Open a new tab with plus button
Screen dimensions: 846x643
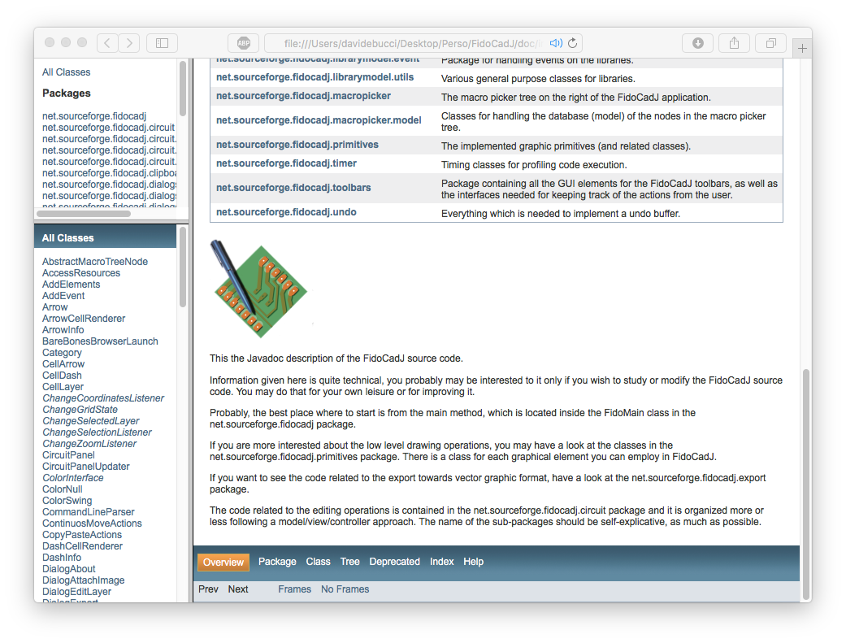803,48
